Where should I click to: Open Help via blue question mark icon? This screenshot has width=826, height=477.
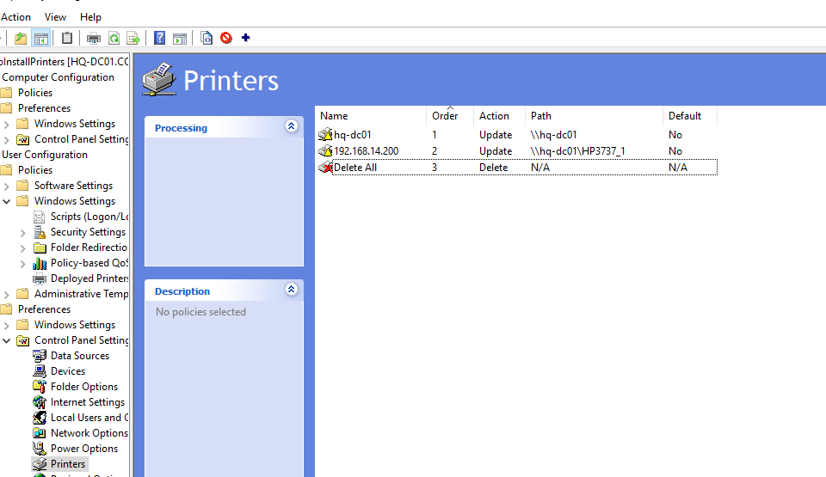coord(160,38)
